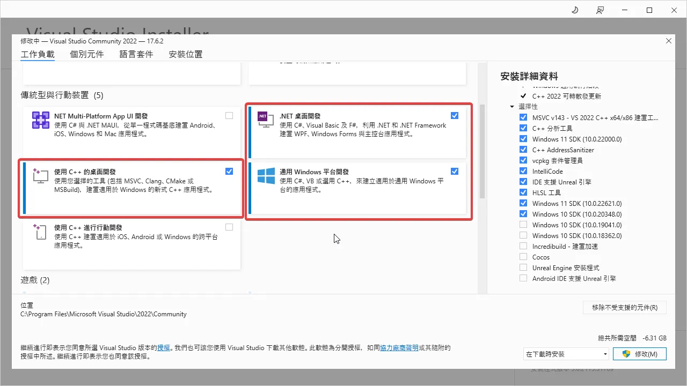687x386 pixels.
Task: Click 移除不受支援的元件(R) button
Action: coord(624,307)
